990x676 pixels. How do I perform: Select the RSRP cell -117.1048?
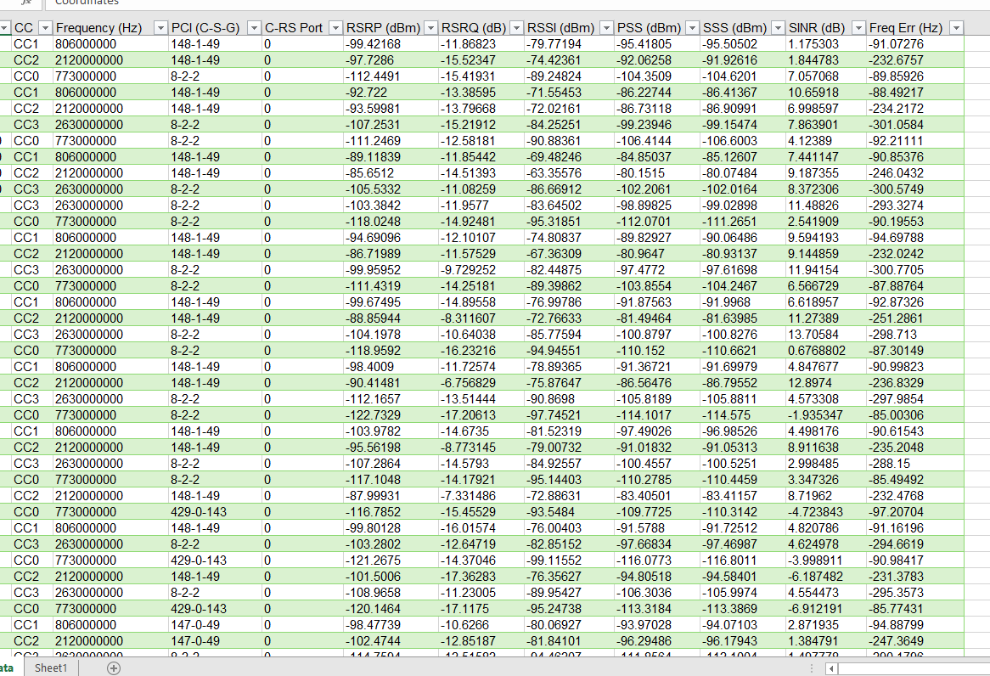(x=391, y=480)
